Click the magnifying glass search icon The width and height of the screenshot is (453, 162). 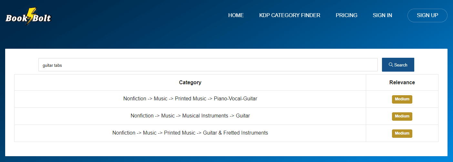click(x=391, y=65)
